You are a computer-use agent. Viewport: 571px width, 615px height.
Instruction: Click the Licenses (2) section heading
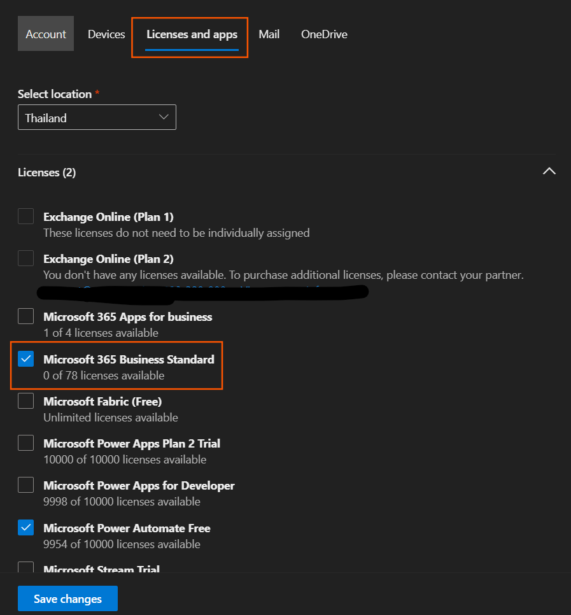click(x=46, y=173)
